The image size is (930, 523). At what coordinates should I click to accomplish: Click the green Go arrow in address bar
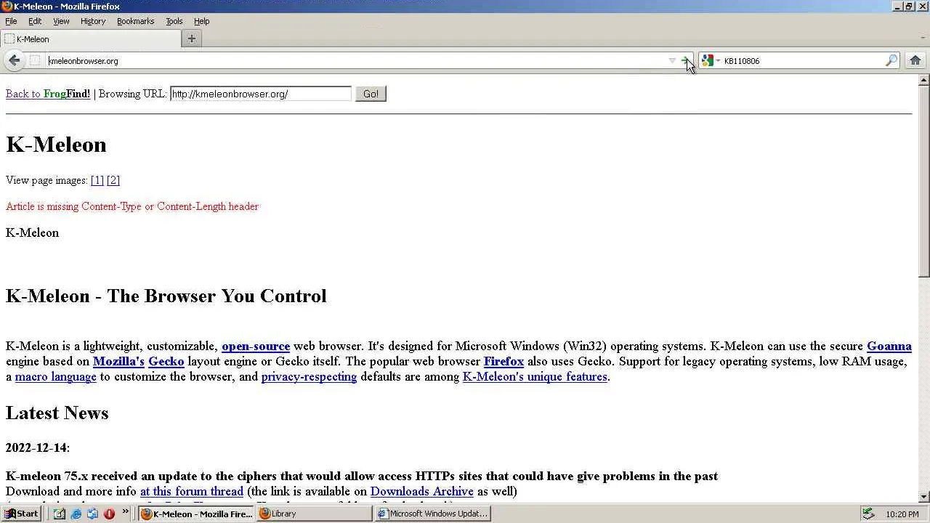coord(684,60)
